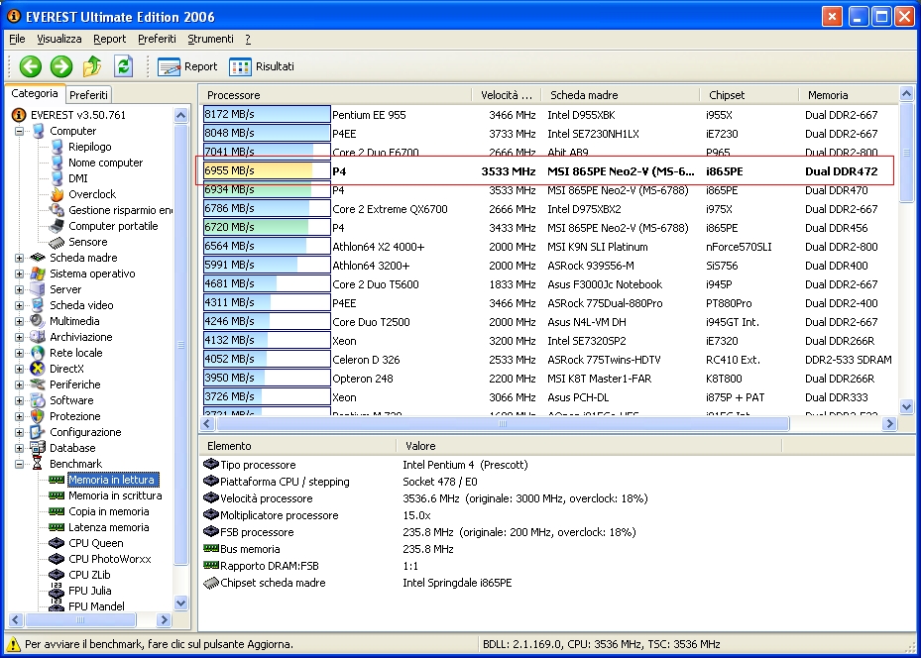Click the Copia in memoria RAM icon

(x=57, y=511)
